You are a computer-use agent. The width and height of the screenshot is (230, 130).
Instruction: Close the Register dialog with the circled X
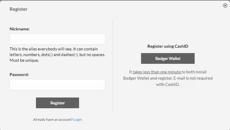coord(225,5)
